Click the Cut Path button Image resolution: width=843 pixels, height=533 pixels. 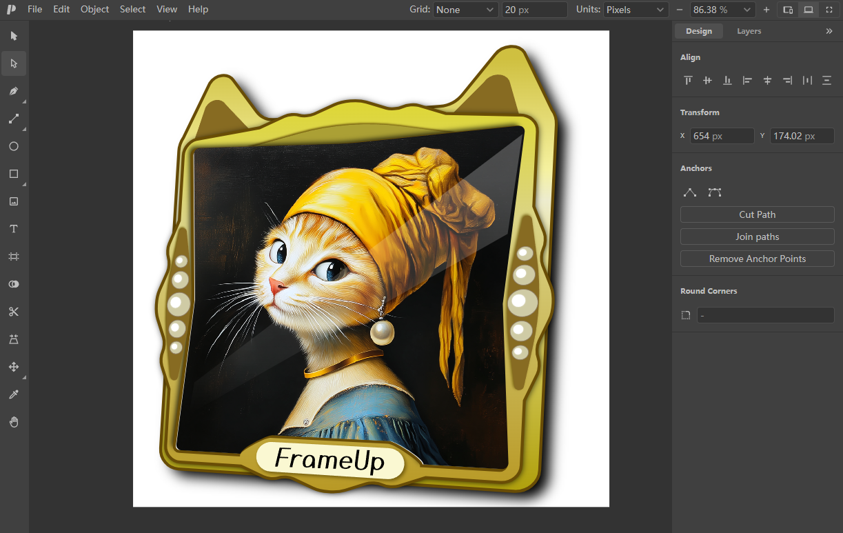coord(758,214)
